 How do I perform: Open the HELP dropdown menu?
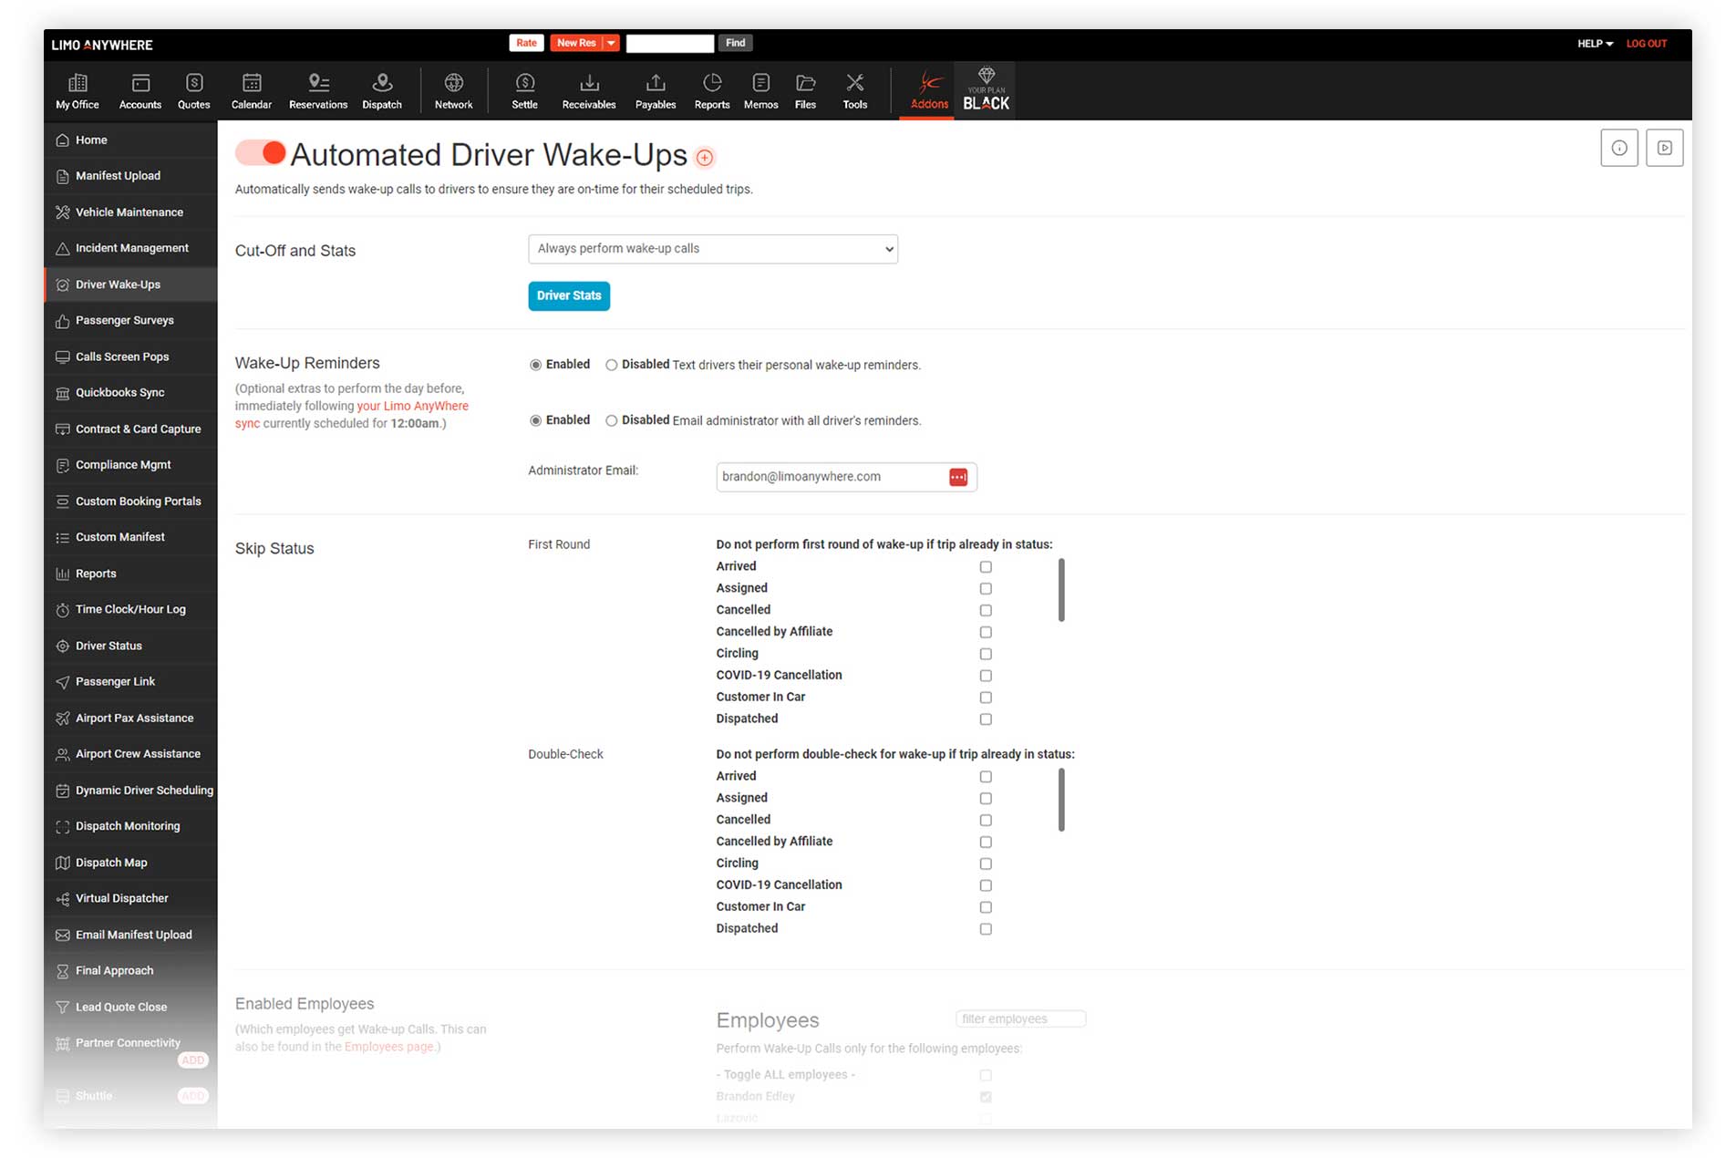point(1595,44)
